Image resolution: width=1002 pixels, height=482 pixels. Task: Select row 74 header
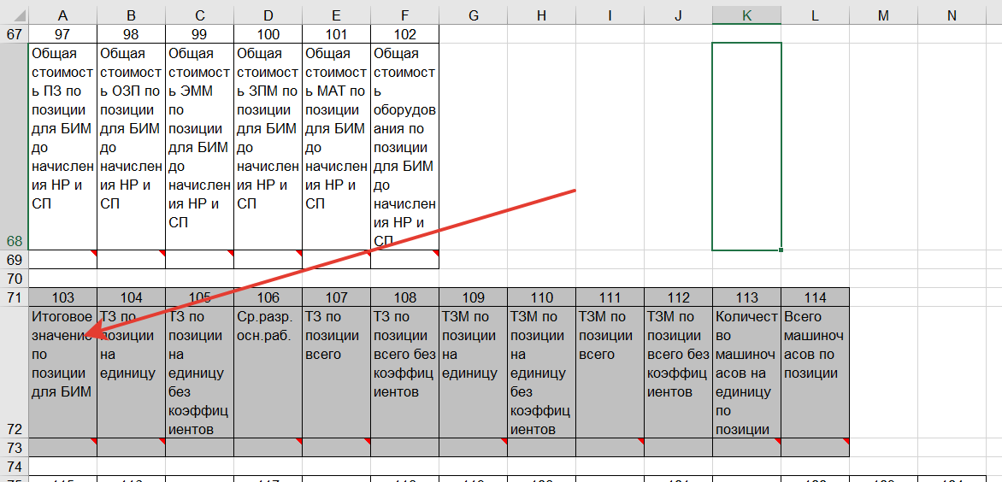14,466
